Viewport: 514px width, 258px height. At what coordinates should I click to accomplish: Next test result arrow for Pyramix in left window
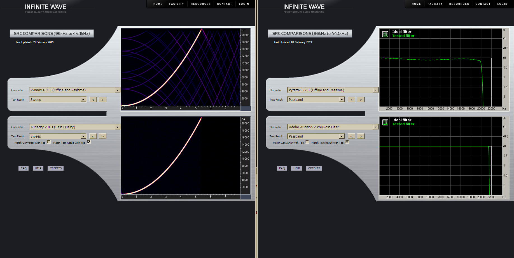pyautogui.click(x=102, y=99)
